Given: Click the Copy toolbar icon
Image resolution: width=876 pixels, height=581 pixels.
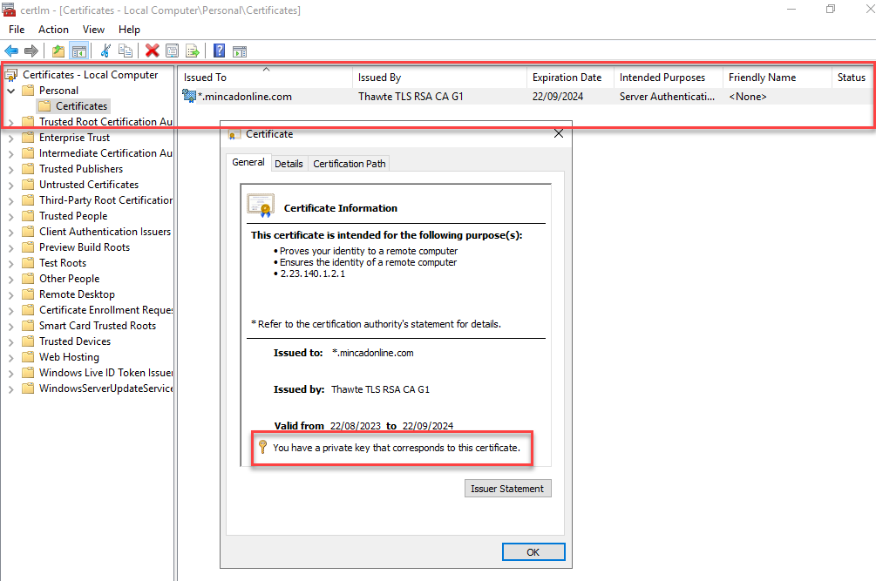Looking at the screenshot, I should tap(126, 51).
